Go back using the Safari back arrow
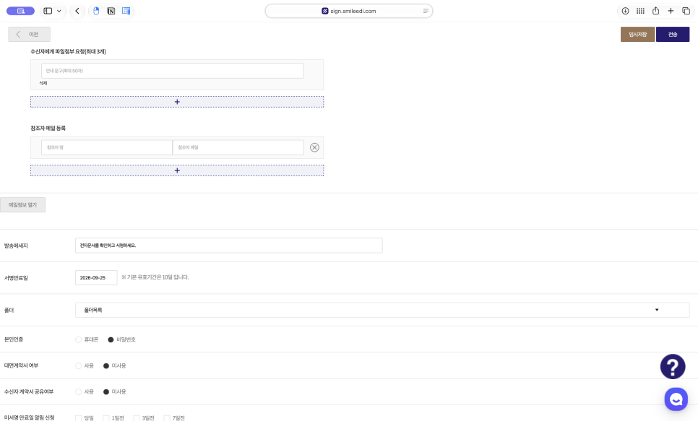Image resolution: width=698 pixels, height=421 pixels. (x=77, y=11)
